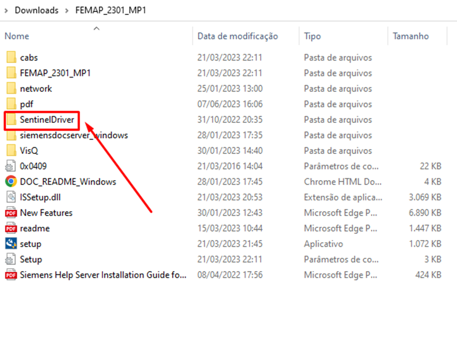Sort by Data de modificação column

[x=237, y=36]
